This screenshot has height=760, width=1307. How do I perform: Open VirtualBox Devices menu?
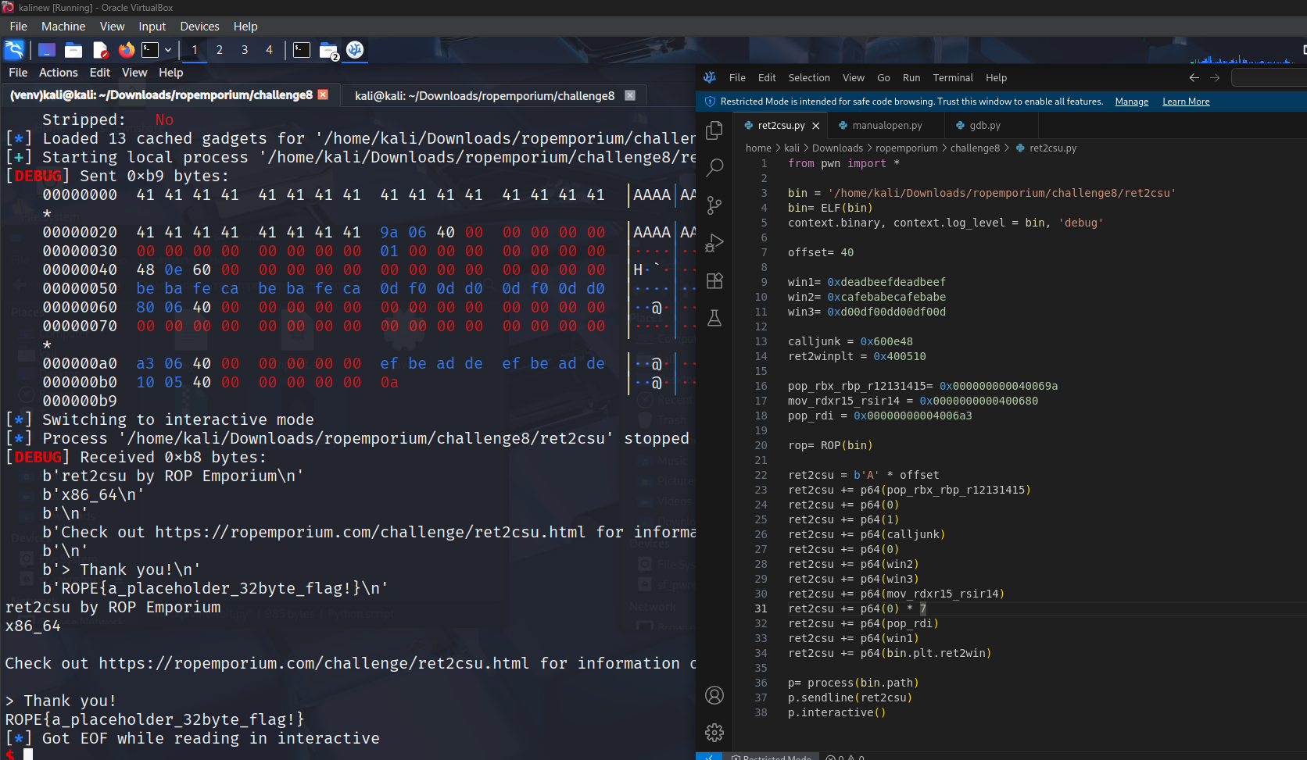(x=199, y=27)
